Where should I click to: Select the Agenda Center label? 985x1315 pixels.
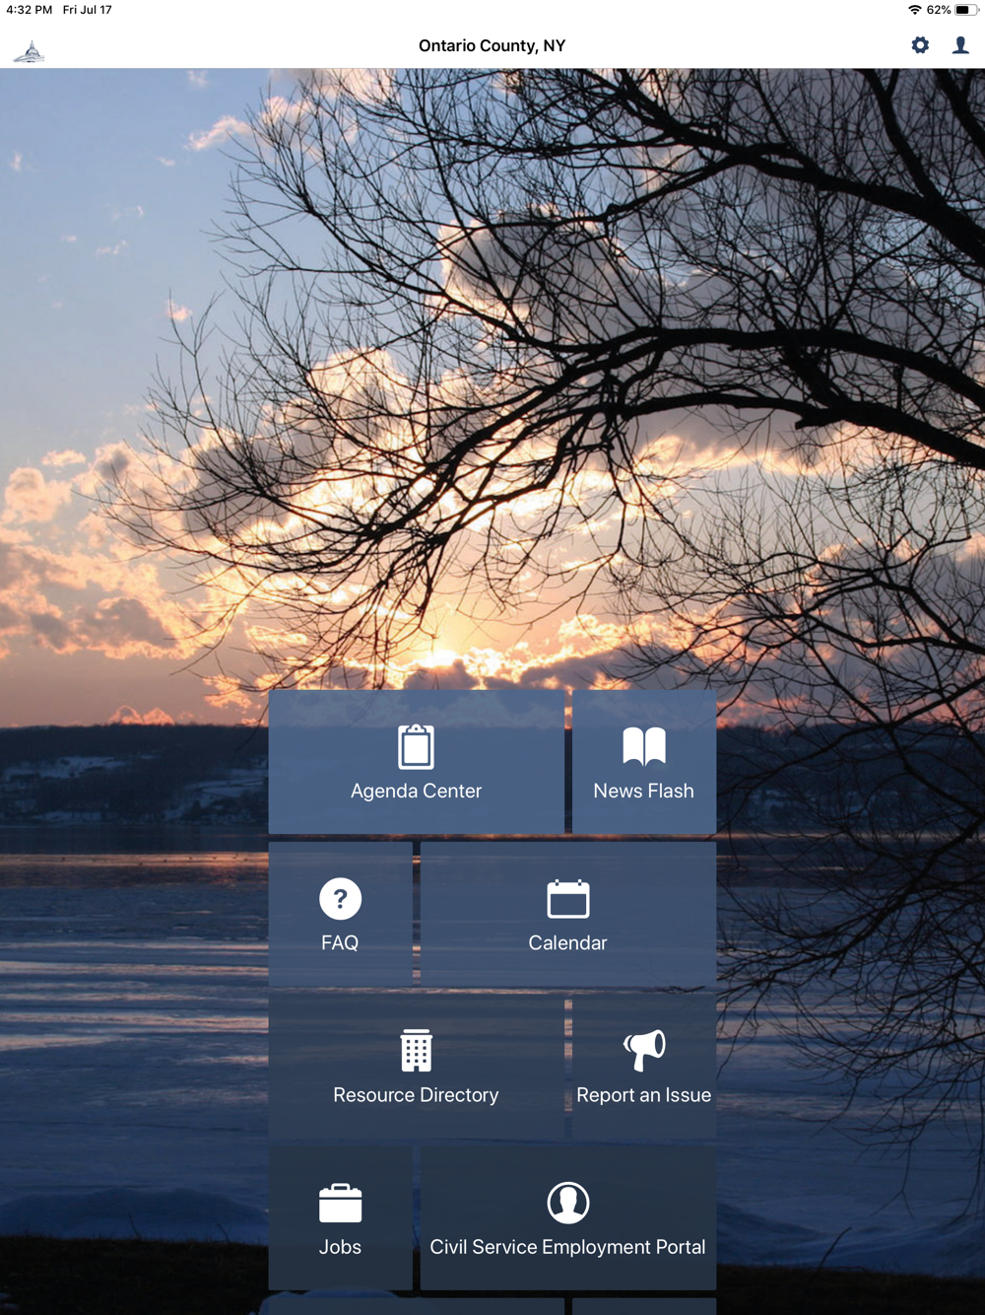[416, 792]
